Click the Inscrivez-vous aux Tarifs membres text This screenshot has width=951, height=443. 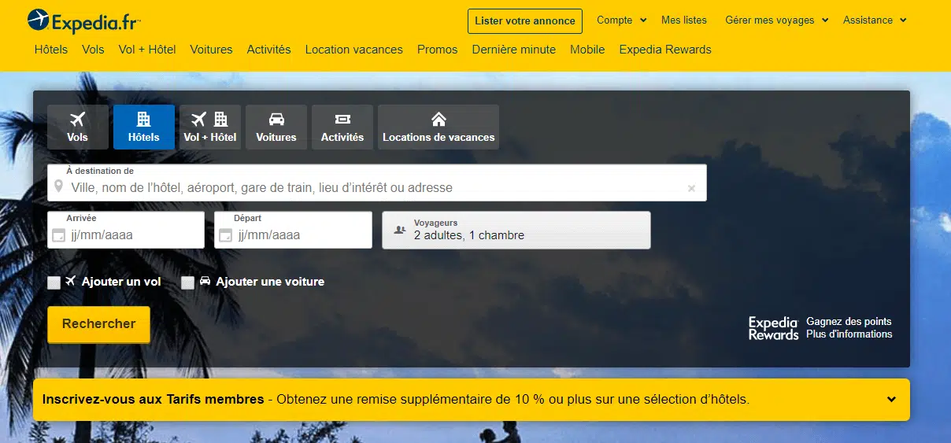154,399
